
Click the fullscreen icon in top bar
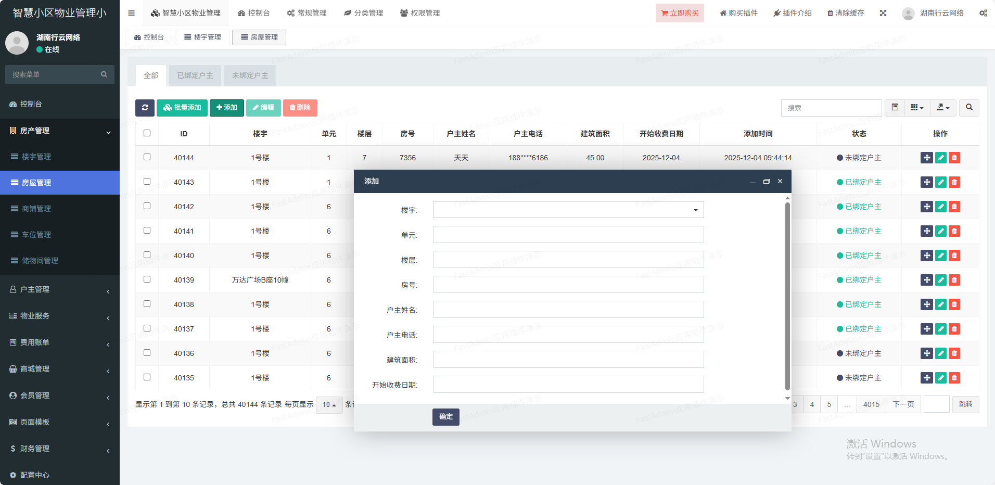coord(883,13)
